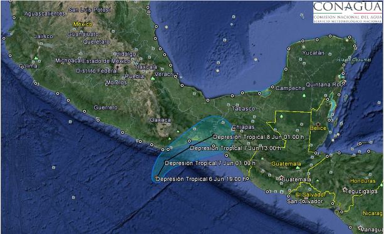Click the yellow Mexico country label
This screenshot has width=384, height=234.
click(x=83, y=24)
